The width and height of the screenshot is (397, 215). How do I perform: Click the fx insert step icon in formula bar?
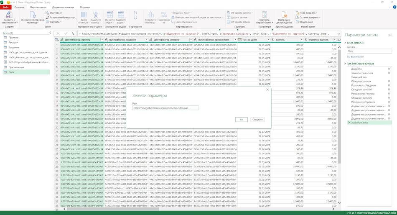(x=73, y=33)
